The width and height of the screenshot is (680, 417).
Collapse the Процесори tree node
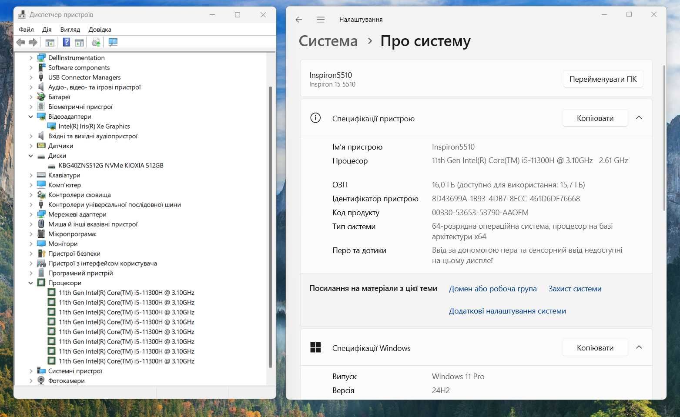point(31,283)
